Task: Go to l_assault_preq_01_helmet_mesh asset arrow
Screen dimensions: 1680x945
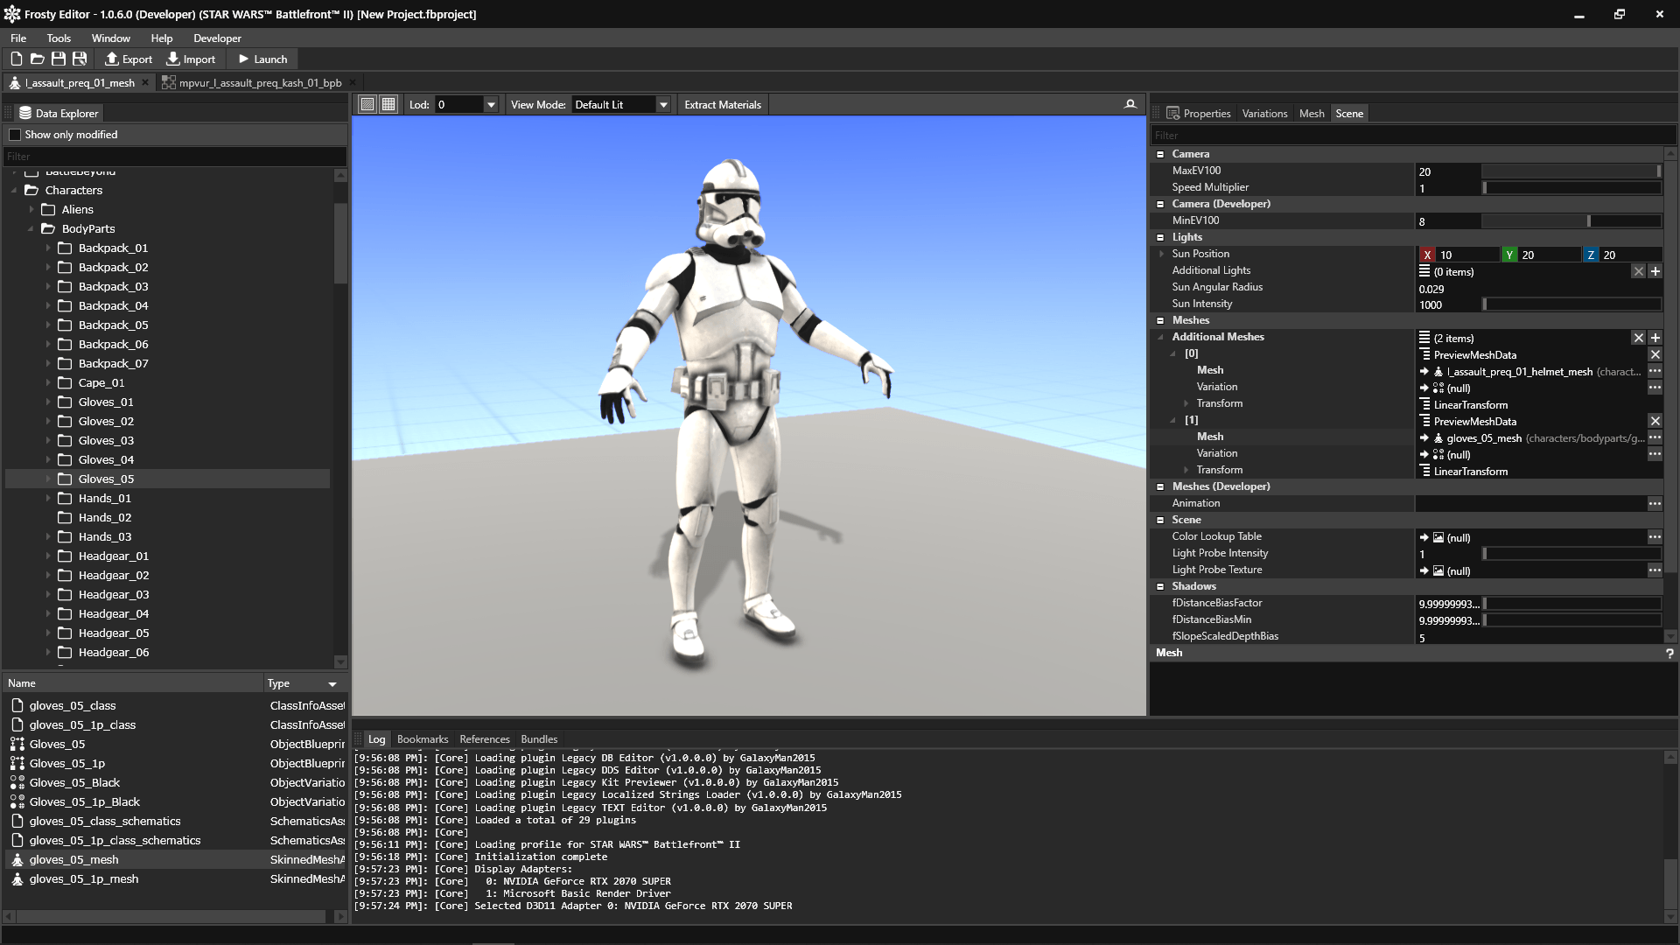Action: click(x=1424, y=372)
